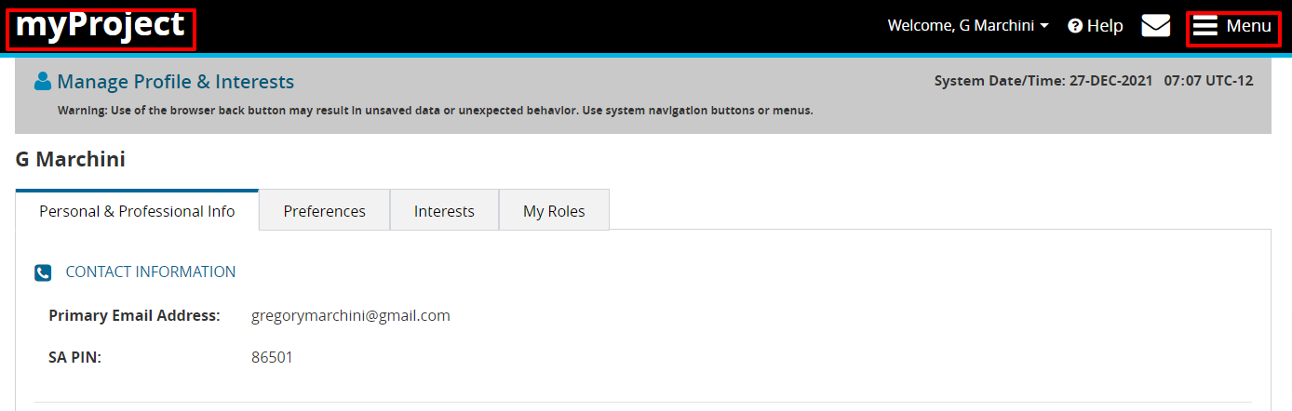
Task: Click the SA PIN value 86501
Action: 272,357
